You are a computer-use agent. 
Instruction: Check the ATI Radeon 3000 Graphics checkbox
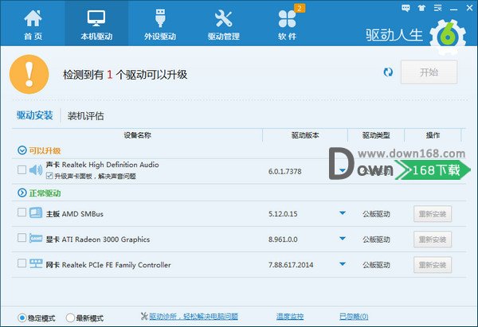22,237
